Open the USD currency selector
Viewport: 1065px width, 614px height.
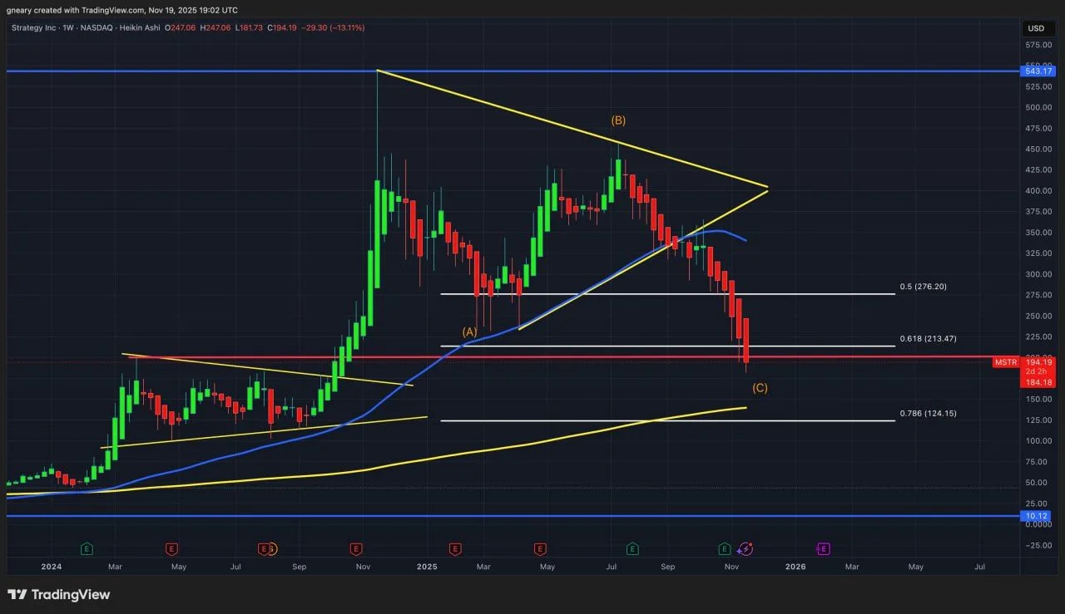[x=1036, y=28]
